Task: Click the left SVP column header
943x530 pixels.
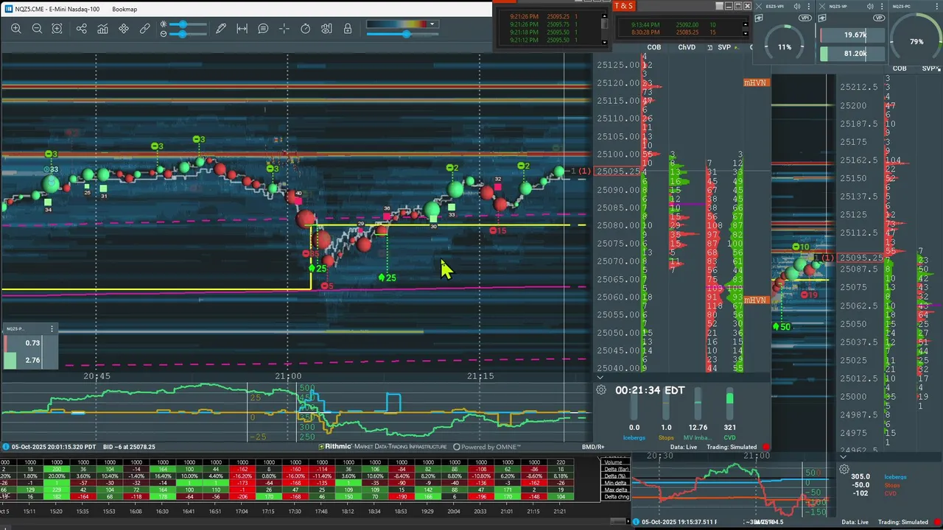Action: pos(724,47)
